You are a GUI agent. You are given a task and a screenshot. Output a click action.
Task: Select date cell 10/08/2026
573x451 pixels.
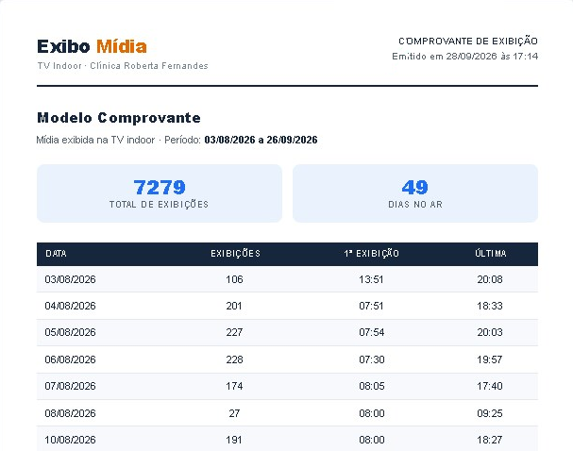70,440
